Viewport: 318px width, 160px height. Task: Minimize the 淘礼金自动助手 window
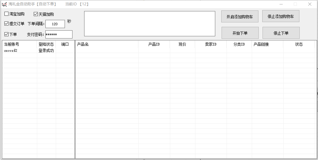point(281,4)
